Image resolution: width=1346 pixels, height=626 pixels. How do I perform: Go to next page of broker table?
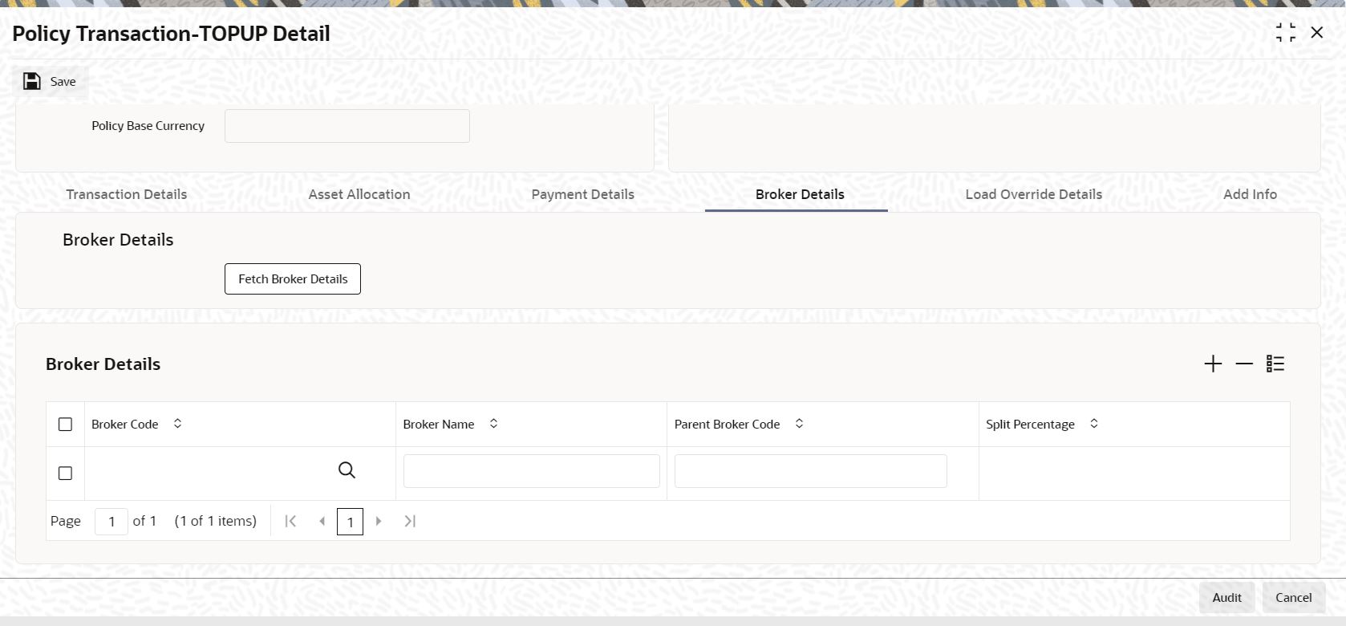[x=379, y=521]
